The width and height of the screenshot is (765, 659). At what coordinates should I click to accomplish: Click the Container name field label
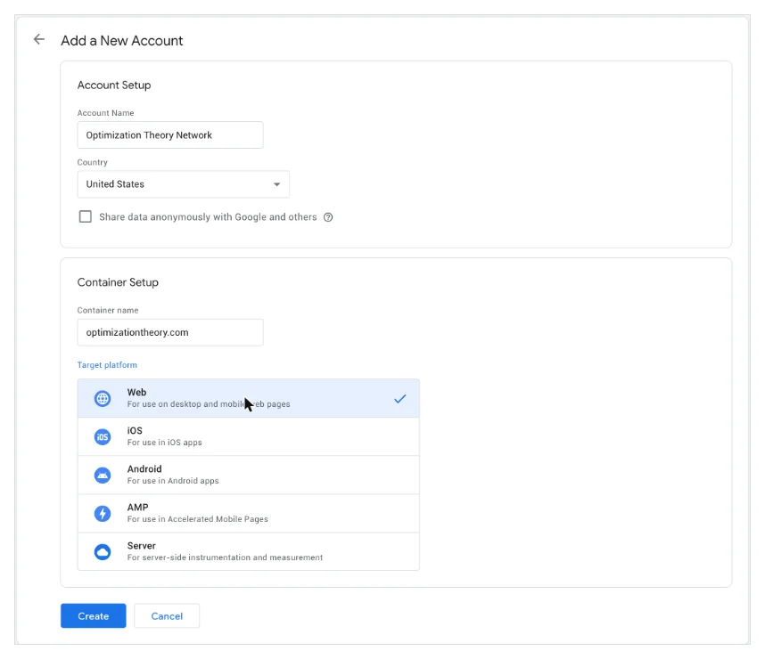tap(108, 310)
